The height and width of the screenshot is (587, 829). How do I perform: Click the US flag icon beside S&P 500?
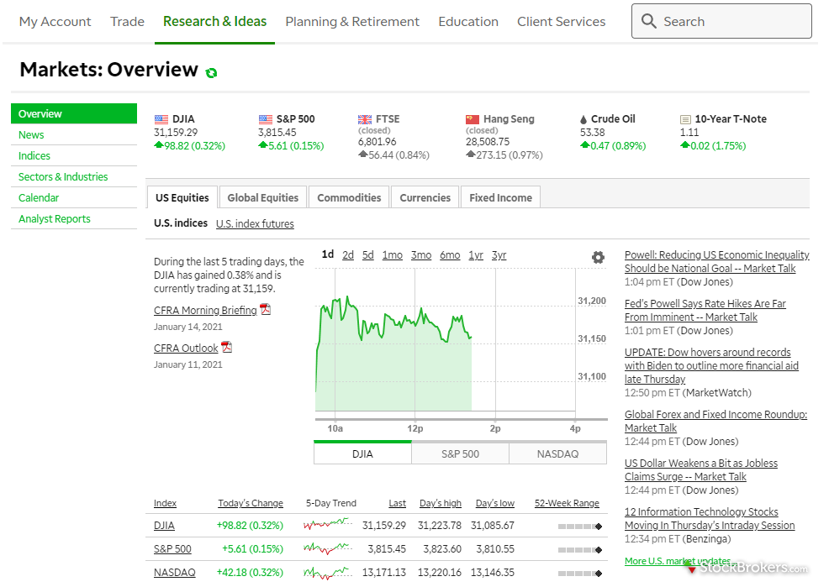tap(266, 119)
